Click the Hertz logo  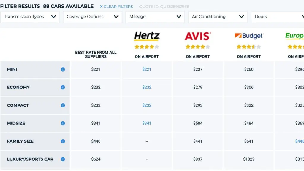click(147, 35)
